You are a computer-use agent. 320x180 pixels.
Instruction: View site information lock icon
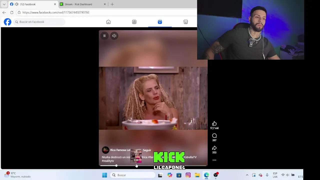point(19,12)
